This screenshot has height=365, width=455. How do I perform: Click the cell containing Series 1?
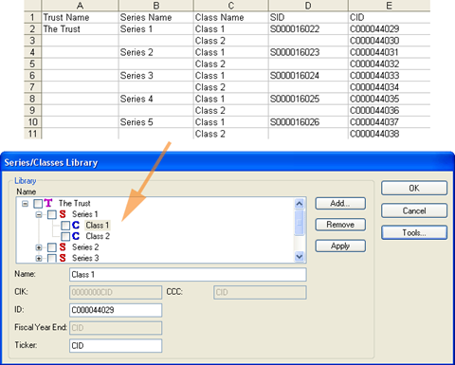[x=156, y=29]
